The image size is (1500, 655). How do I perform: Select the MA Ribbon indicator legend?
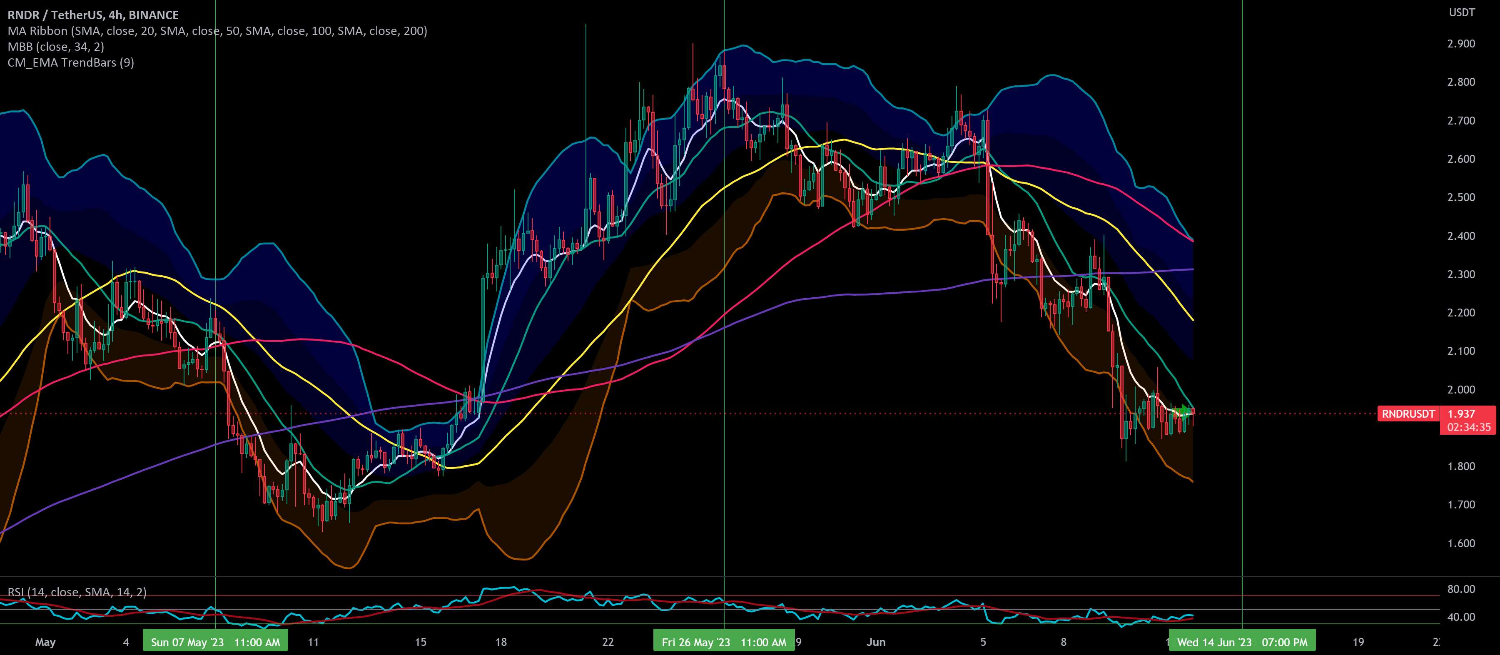click(217, 31)
